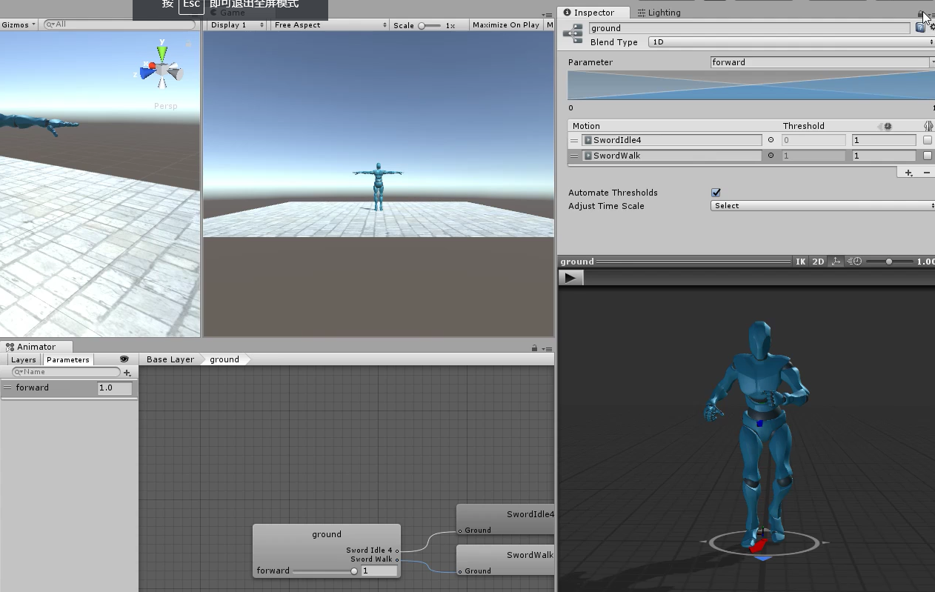
Task: Open the Gizmos dropdown in Scene view
Action: pos(19,25)
